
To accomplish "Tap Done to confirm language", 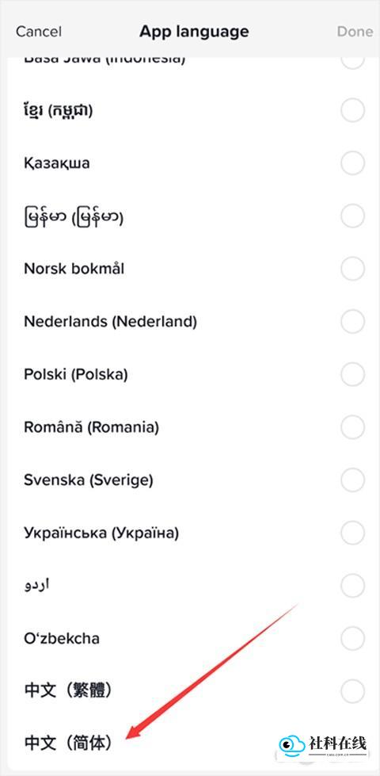I will click(355, 32).
